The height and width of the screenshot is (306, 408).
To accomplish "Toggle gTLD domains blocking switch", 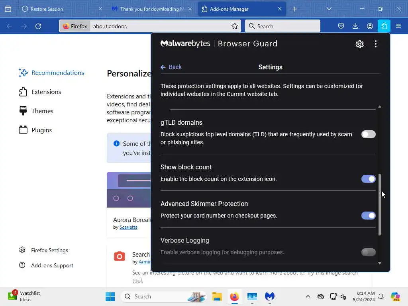I will [368, 134].
